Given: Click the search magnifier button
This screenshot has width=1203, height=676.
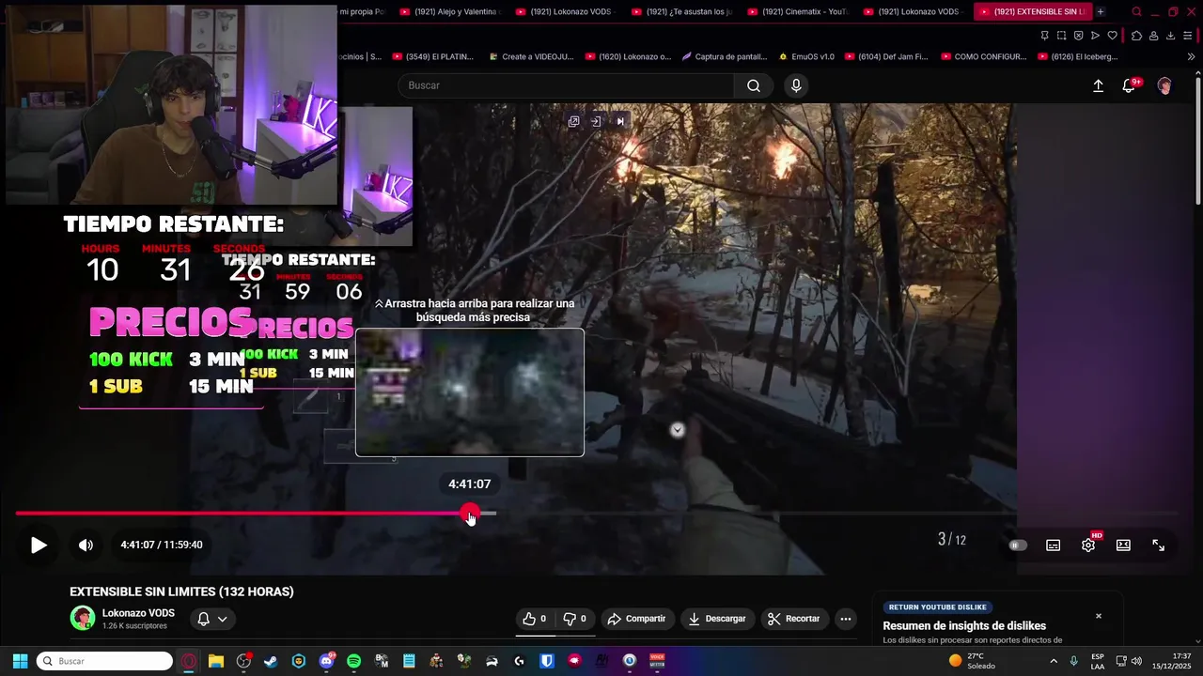Looking at the screenshot, I should click(754, 85).
